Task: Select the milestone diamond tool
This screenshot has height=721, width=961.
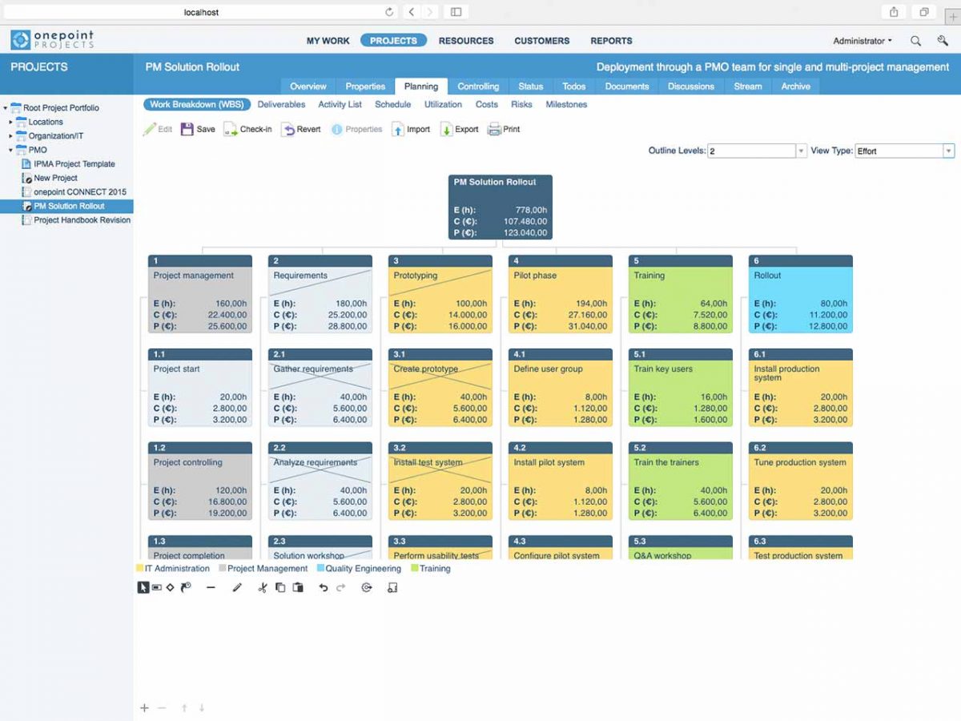Action: 170,587
